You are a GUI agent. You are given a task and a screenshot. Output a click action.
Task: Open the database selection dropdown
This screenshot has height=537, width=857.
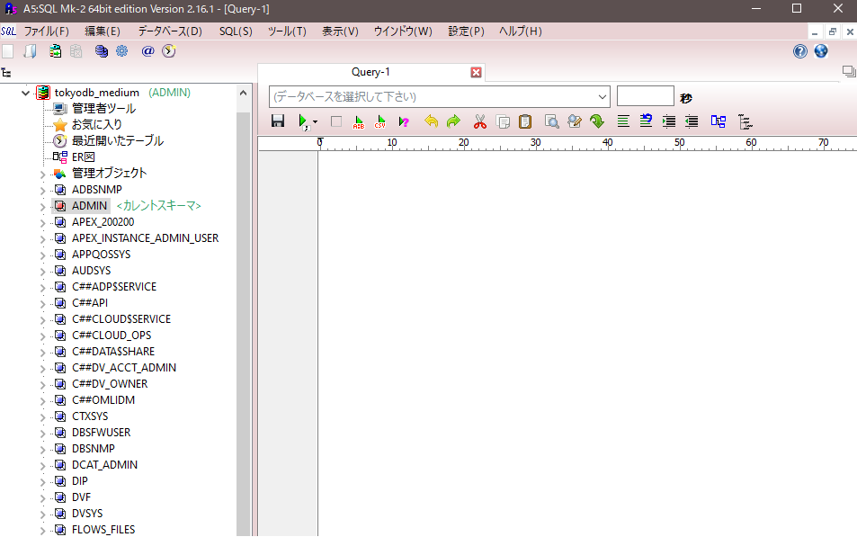pos(602,96)
